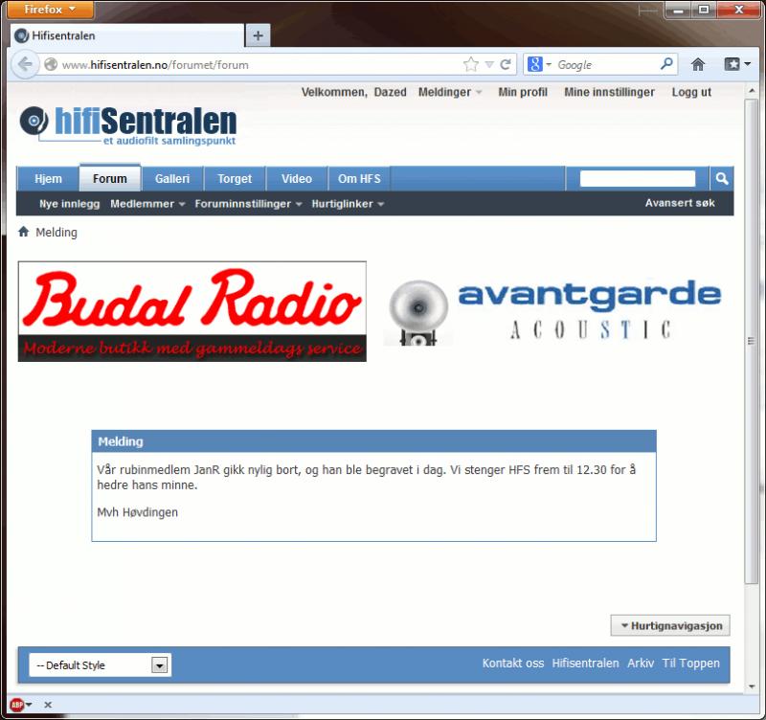Select the Hifisentralen browser tab

(x=126, y=35)
